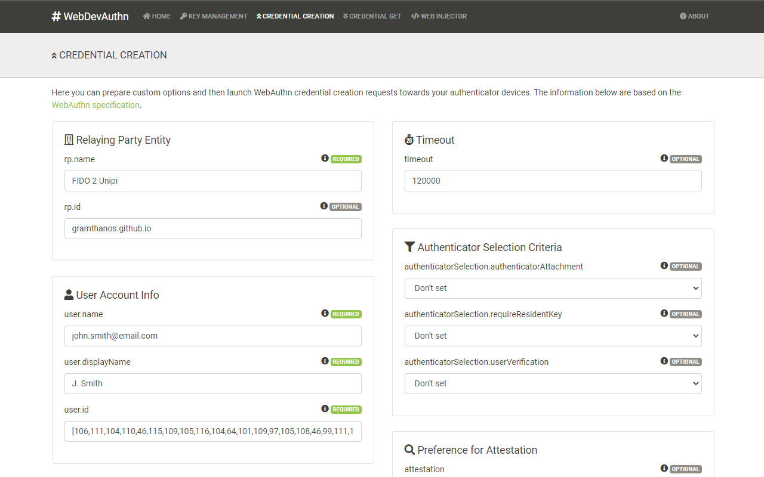Viewport: 764px width, 477px height.
Task: Click the magnifier icon beside Preference for Attestation
Action: pyautogui.click(x=409, y=450)
